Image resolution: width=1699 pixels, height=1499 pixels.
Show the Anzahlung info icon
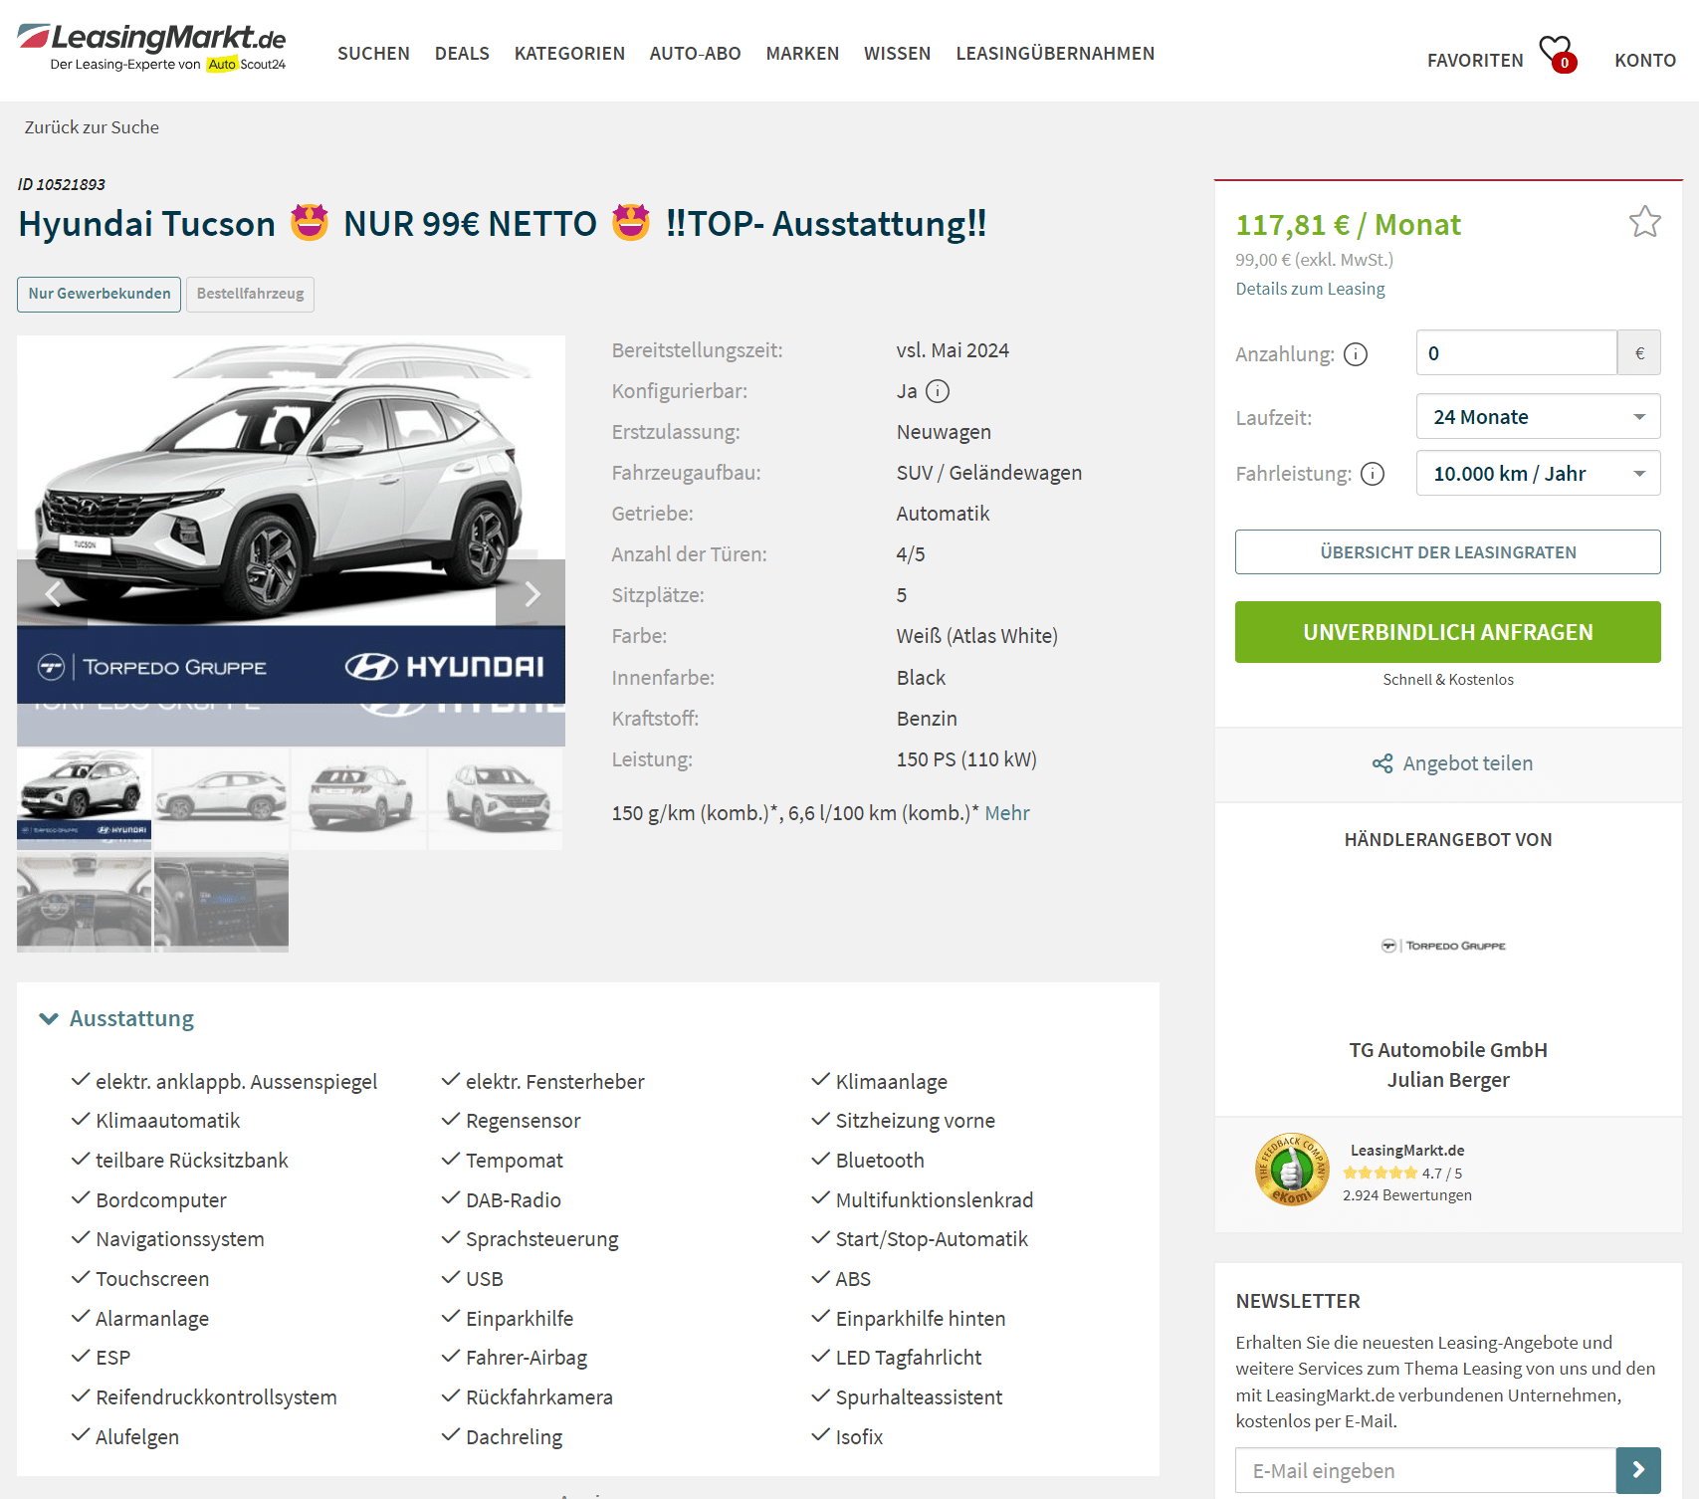(x=1356, y=354)
